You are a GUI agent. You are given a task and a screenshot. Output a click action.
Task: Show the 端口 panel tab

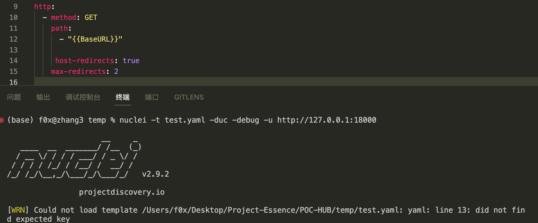152,97
